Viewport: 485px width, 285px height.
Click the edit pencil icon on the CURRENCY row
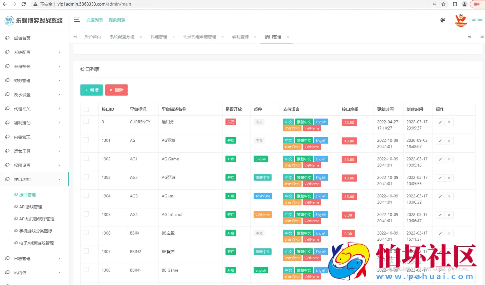[440, 122]
